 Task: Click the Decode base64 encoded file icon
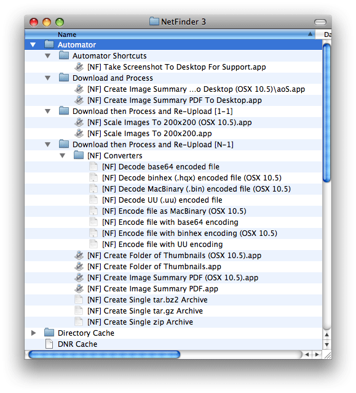click(x=93, y=166)
